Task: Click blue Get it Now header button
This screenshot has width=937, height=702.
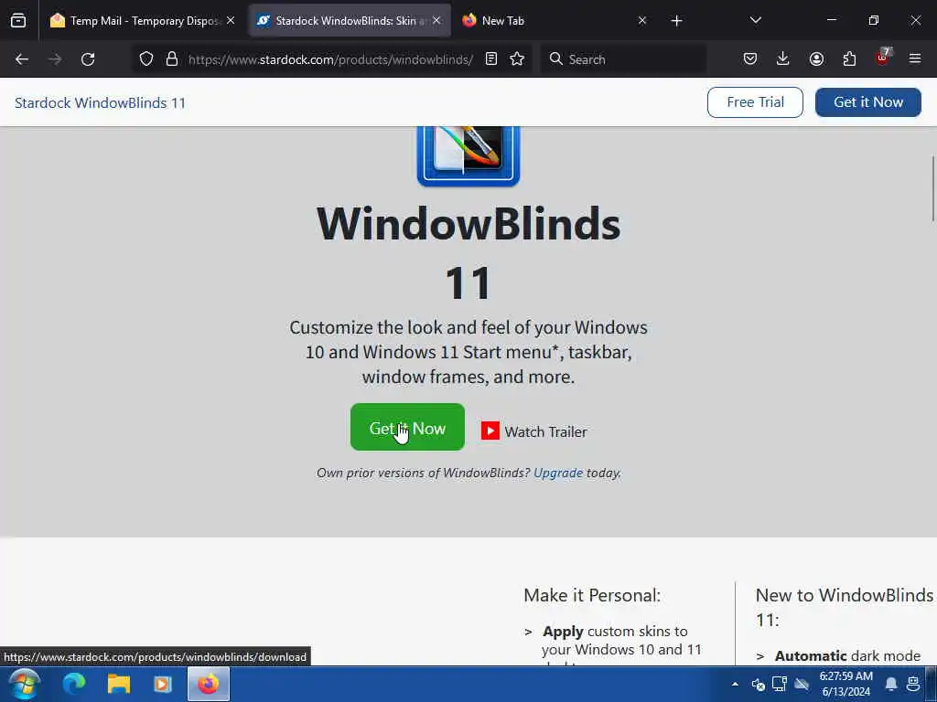Action: point(868,102)
